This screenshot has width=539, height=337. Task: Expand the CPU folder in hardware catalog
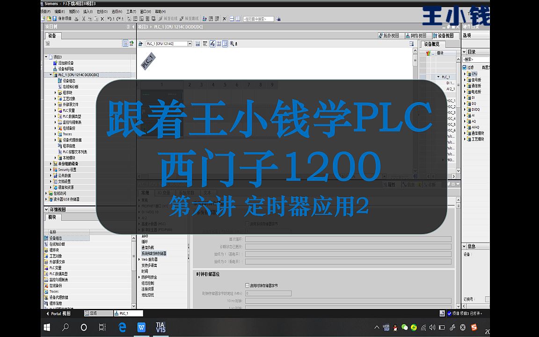pos(464,73)
